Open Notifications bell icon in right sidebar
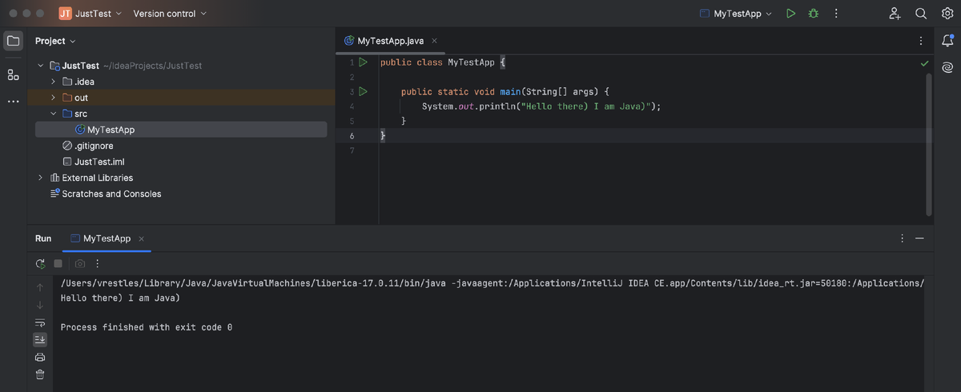 pyautogui.click(x=947, y=42)
